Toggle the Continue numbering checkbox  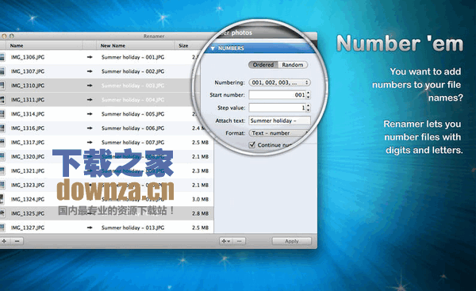point(252,145)
